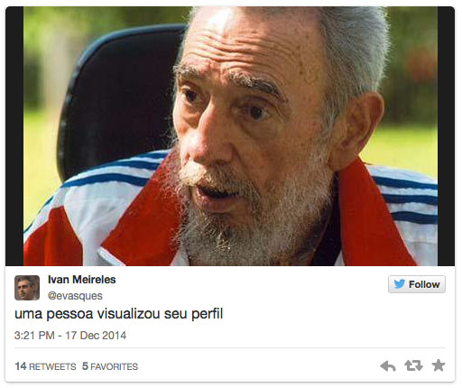The height and width of the screenshot is (388, 462).
Task: Open the Ivan Meireles name link
Action: (x=82, y=280)
